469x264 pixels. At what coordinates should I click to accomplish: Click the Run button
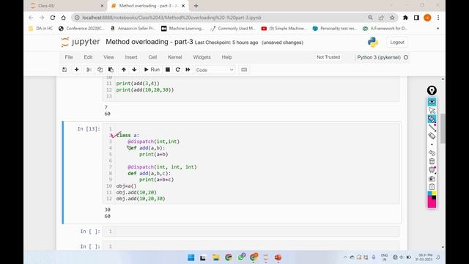tap(152, 70)
